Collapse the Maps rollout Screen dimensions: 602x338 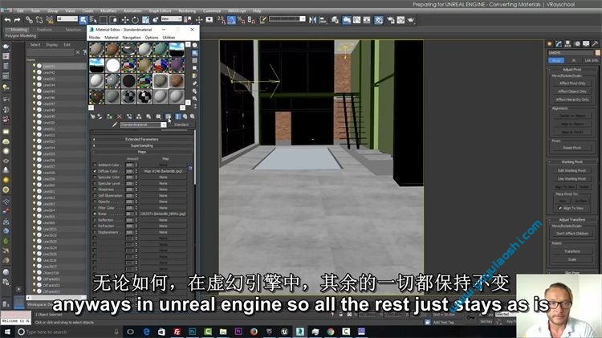coord(141,152)
